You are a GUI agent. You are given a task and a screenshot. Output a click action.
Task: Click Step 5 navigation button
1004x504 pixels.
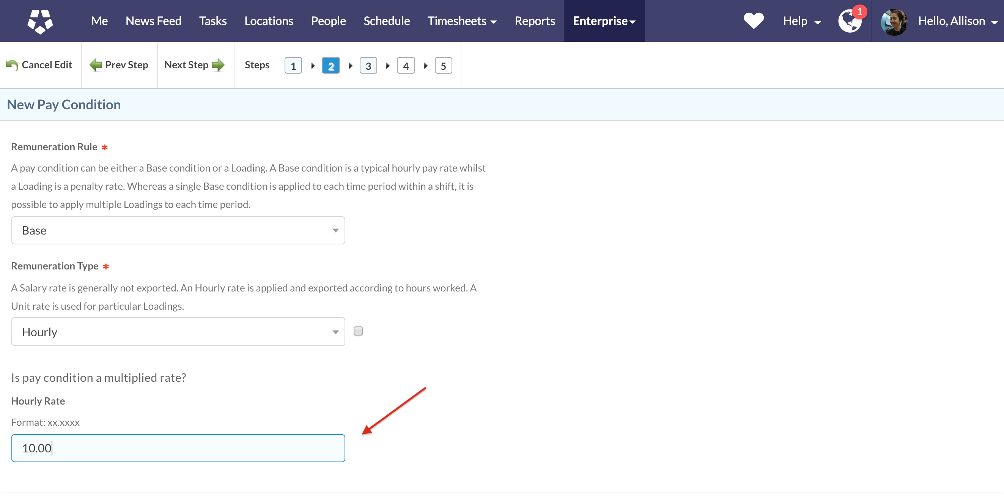click(x=444, y=64)
